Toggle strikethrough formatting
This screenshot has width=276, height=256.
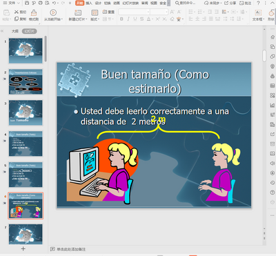coord(141,19)
